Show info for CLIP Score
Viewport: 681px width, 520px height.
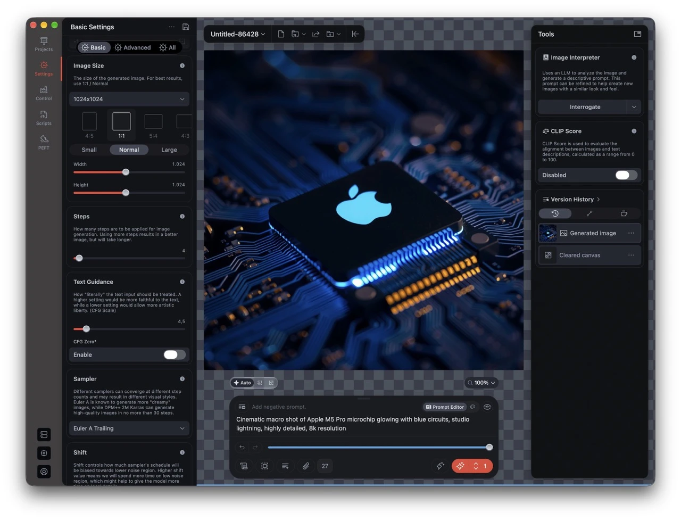coord(634,131)
